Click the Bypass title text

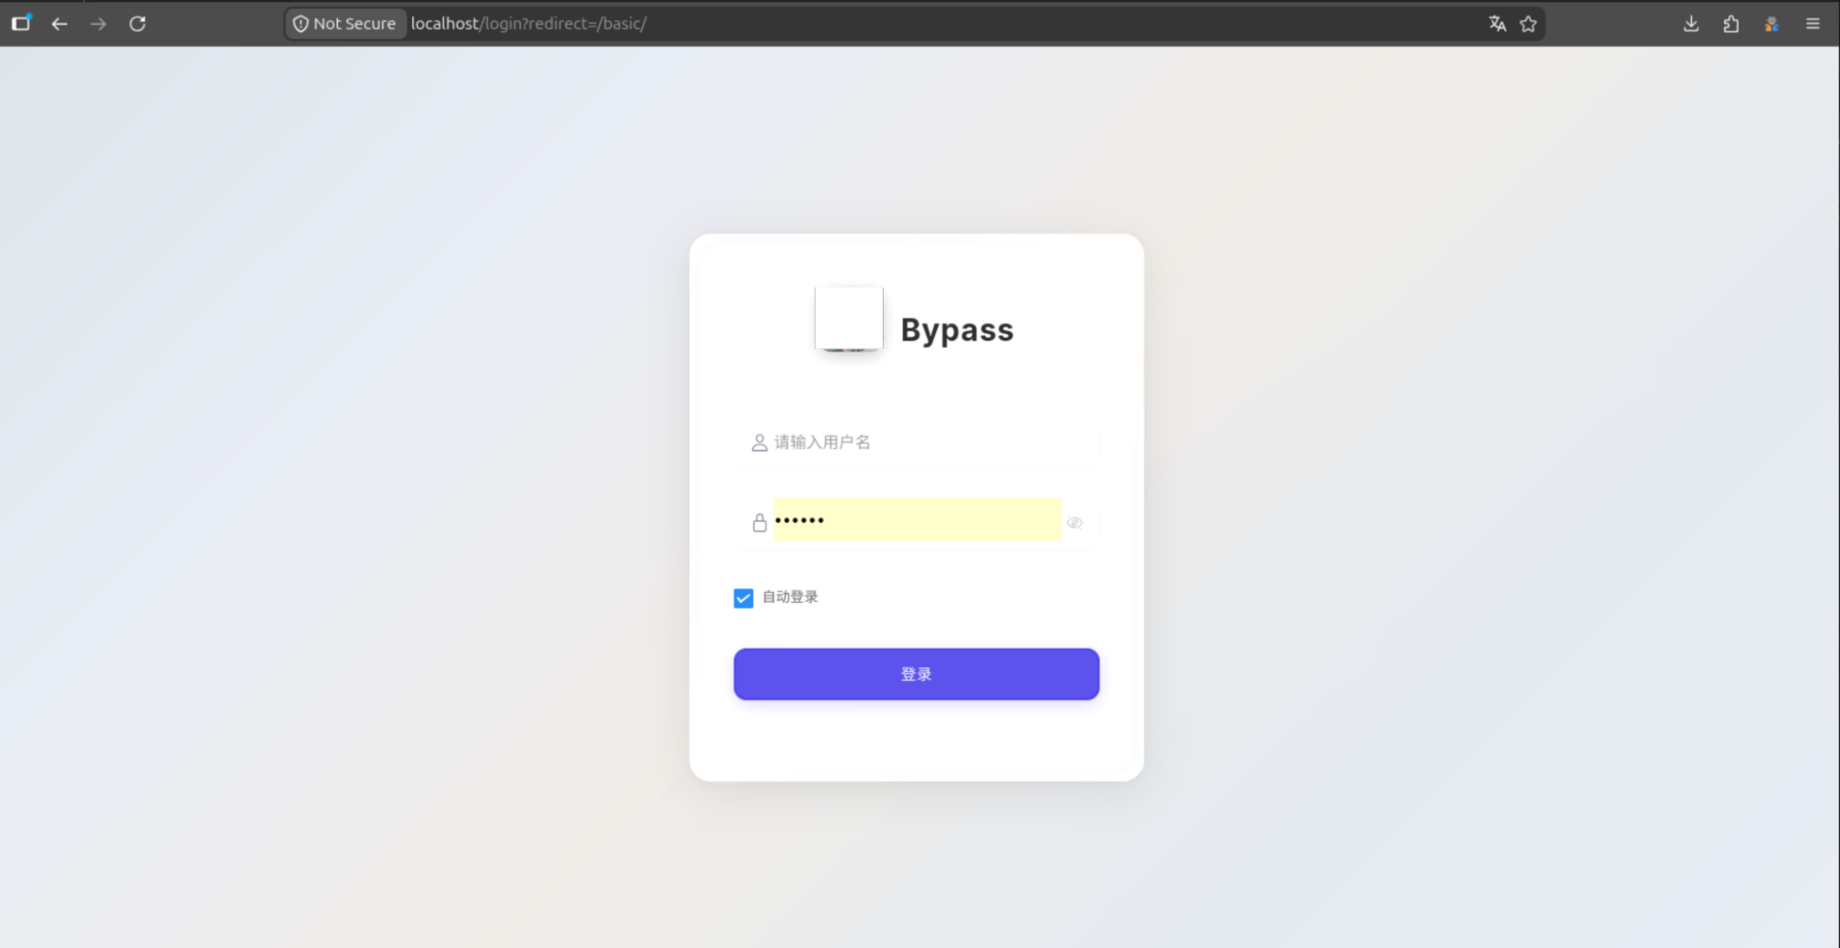957,330
